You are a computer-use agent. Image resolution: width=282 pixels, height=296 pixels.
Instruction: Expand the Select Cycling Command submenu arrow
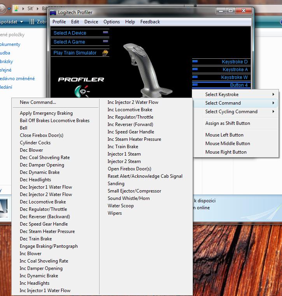coord(273,112)
